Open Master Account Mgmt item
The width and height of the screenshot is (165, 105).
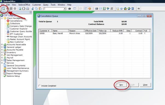(x=20, y=39)
